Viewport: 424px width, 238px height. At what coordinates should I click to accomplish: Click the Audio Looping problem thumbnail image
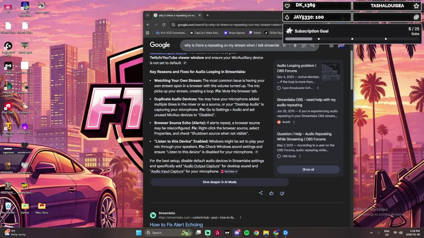pos(331,72)
